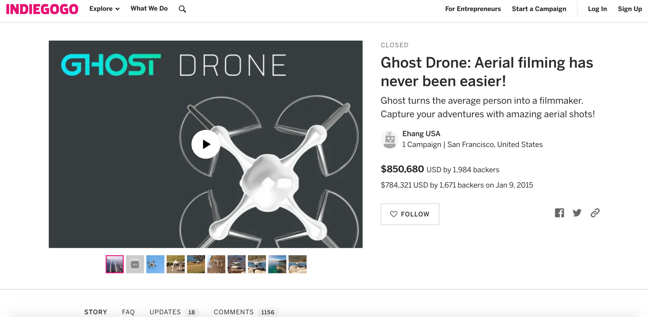Click the Indiegogo logo
The width and height of the screenshot is (648, 317).
point(42,9)
